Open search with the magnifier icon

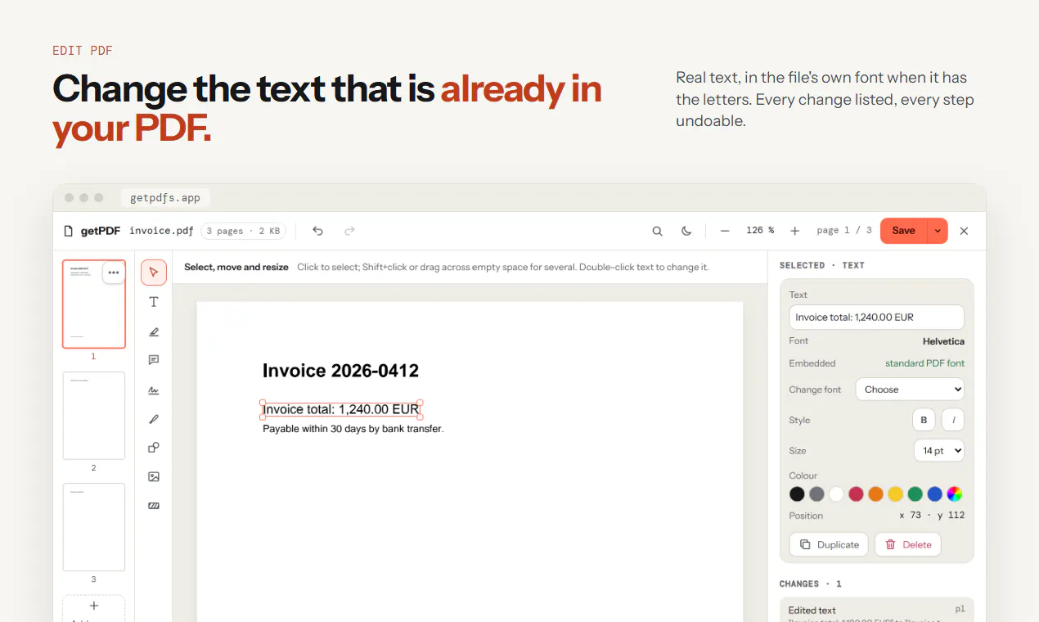pyautogui.click(x=657, y=231)
